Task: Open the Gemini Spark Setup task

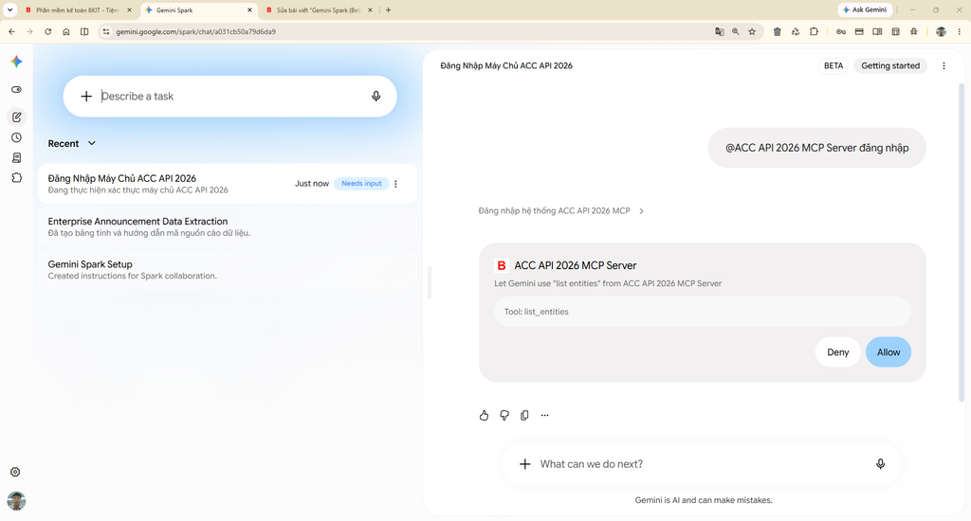Action: click(228, 270)
